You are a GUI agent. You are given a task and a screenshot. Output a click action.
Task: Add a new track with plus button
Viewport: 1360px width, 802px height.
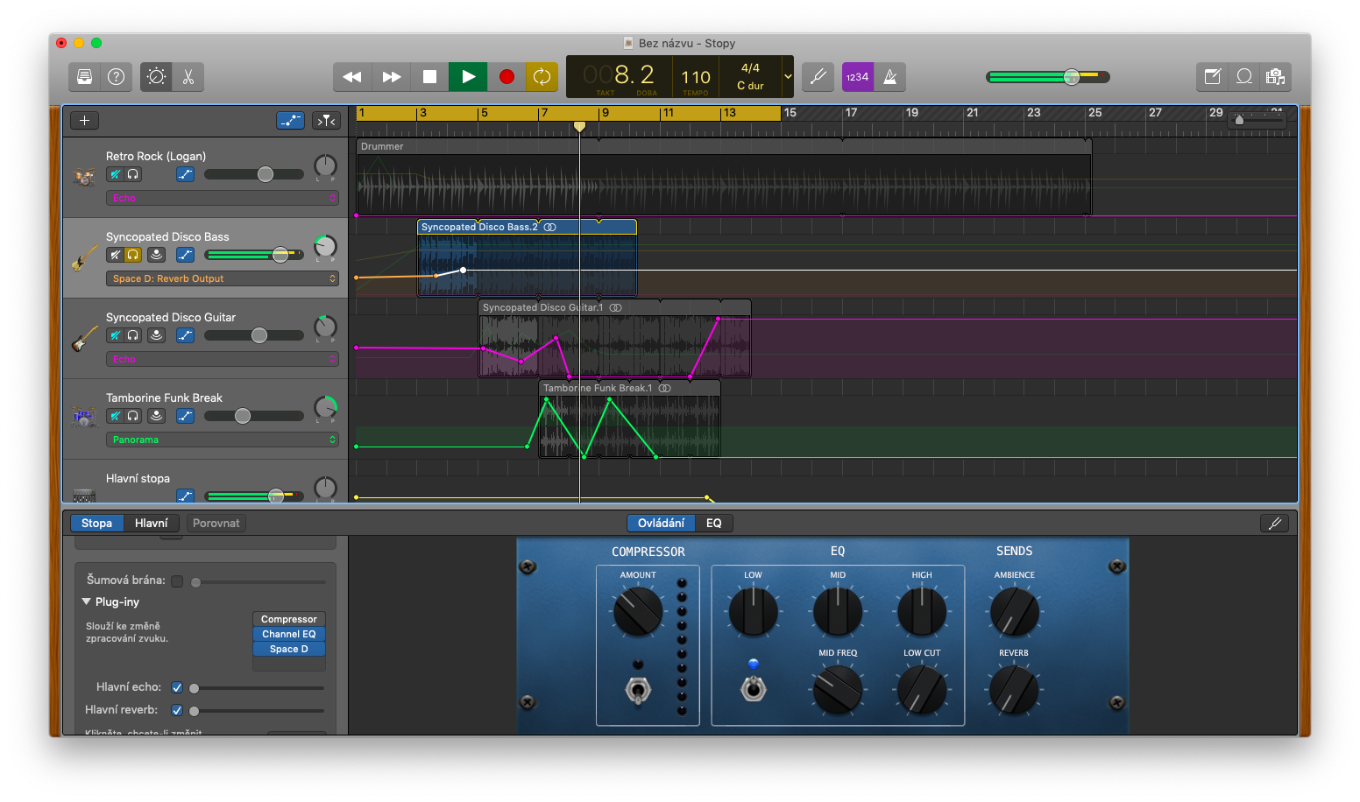(84, 121)
